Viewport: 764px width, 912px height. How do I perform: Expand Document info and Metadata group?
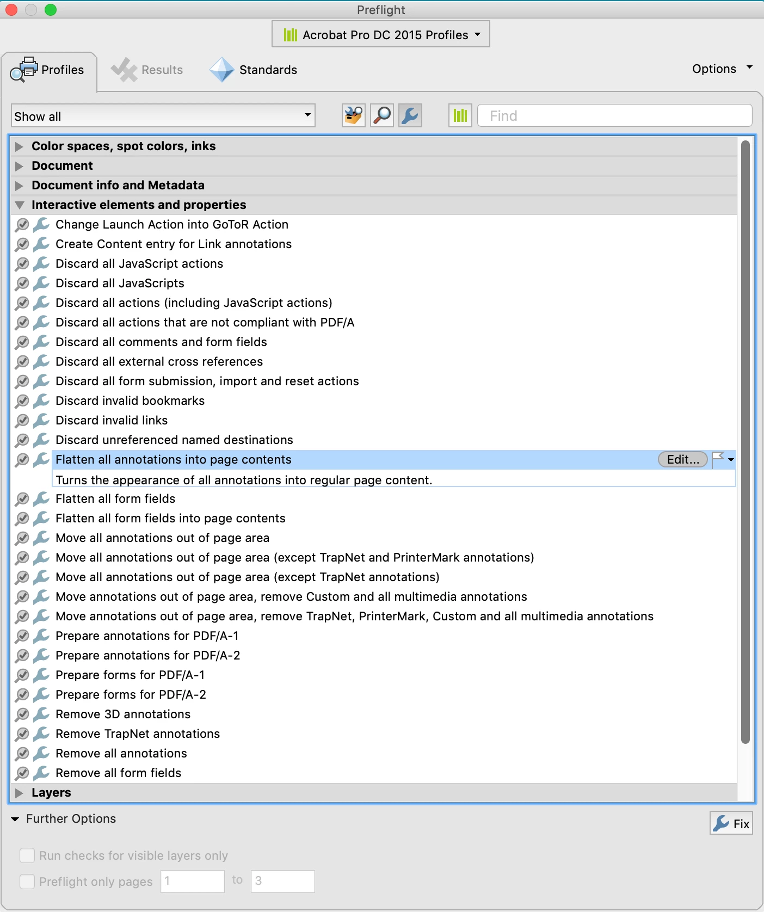[20, 186]
